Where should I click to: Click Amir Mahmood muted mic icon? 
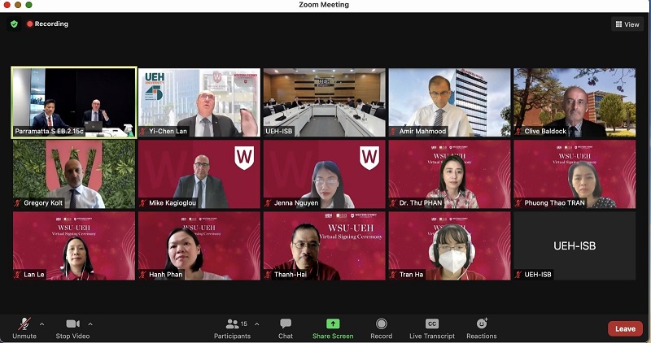(x=393, y=132)
